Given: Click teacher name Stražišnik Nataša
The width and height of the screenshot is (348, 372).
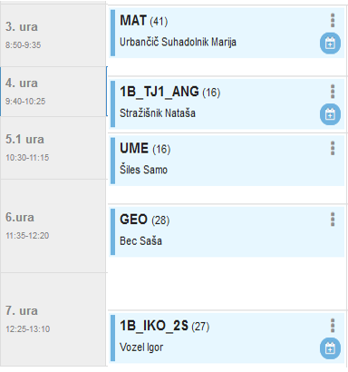Looking at the screenshot, I should click(158, 113).
